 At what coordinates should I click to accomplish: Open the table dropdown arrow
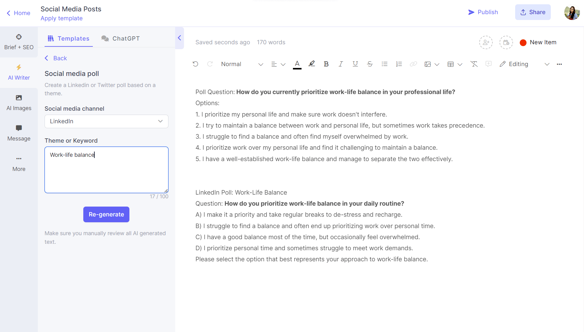[x=460, y=64]
